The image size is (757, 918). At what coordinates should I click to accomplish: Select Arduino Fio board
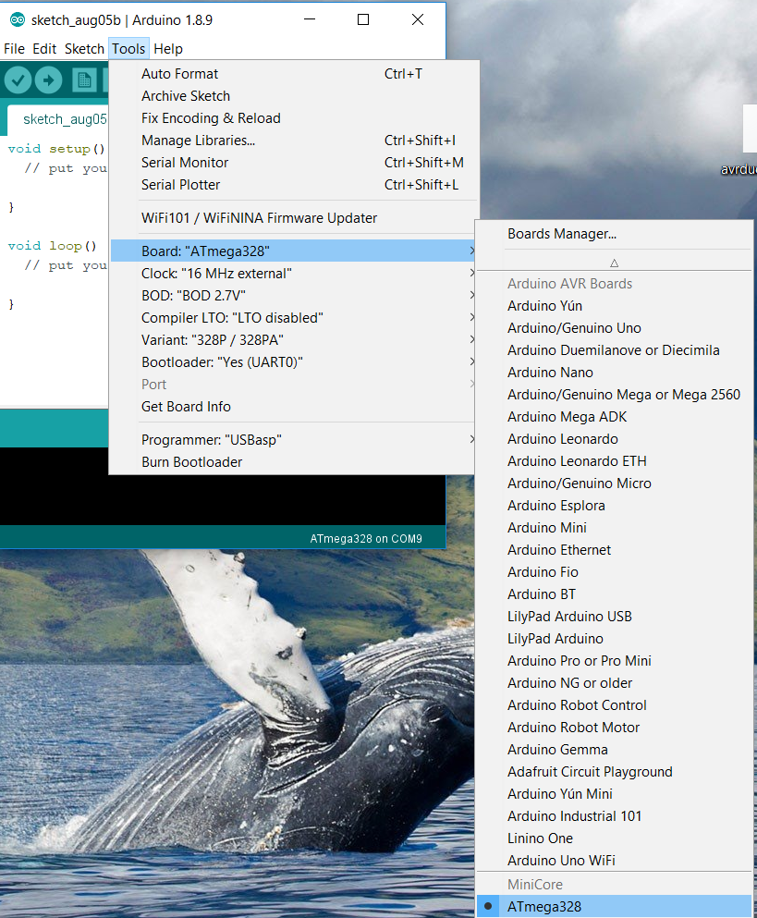point(614,572)
